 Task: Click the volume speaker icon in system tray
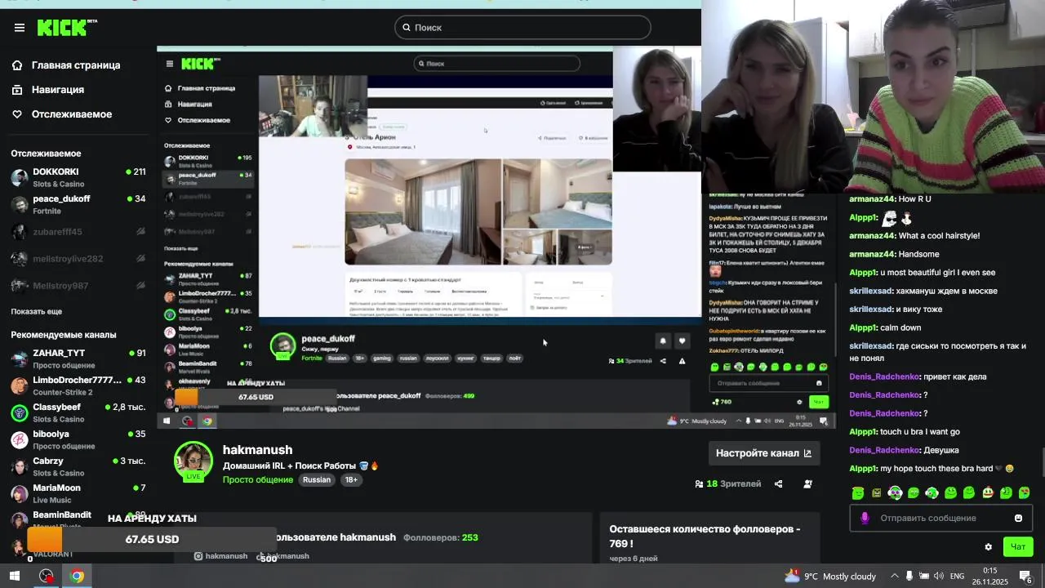939,576
